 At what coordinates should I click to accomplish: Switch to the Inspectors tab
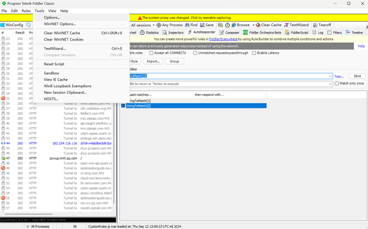173,32
